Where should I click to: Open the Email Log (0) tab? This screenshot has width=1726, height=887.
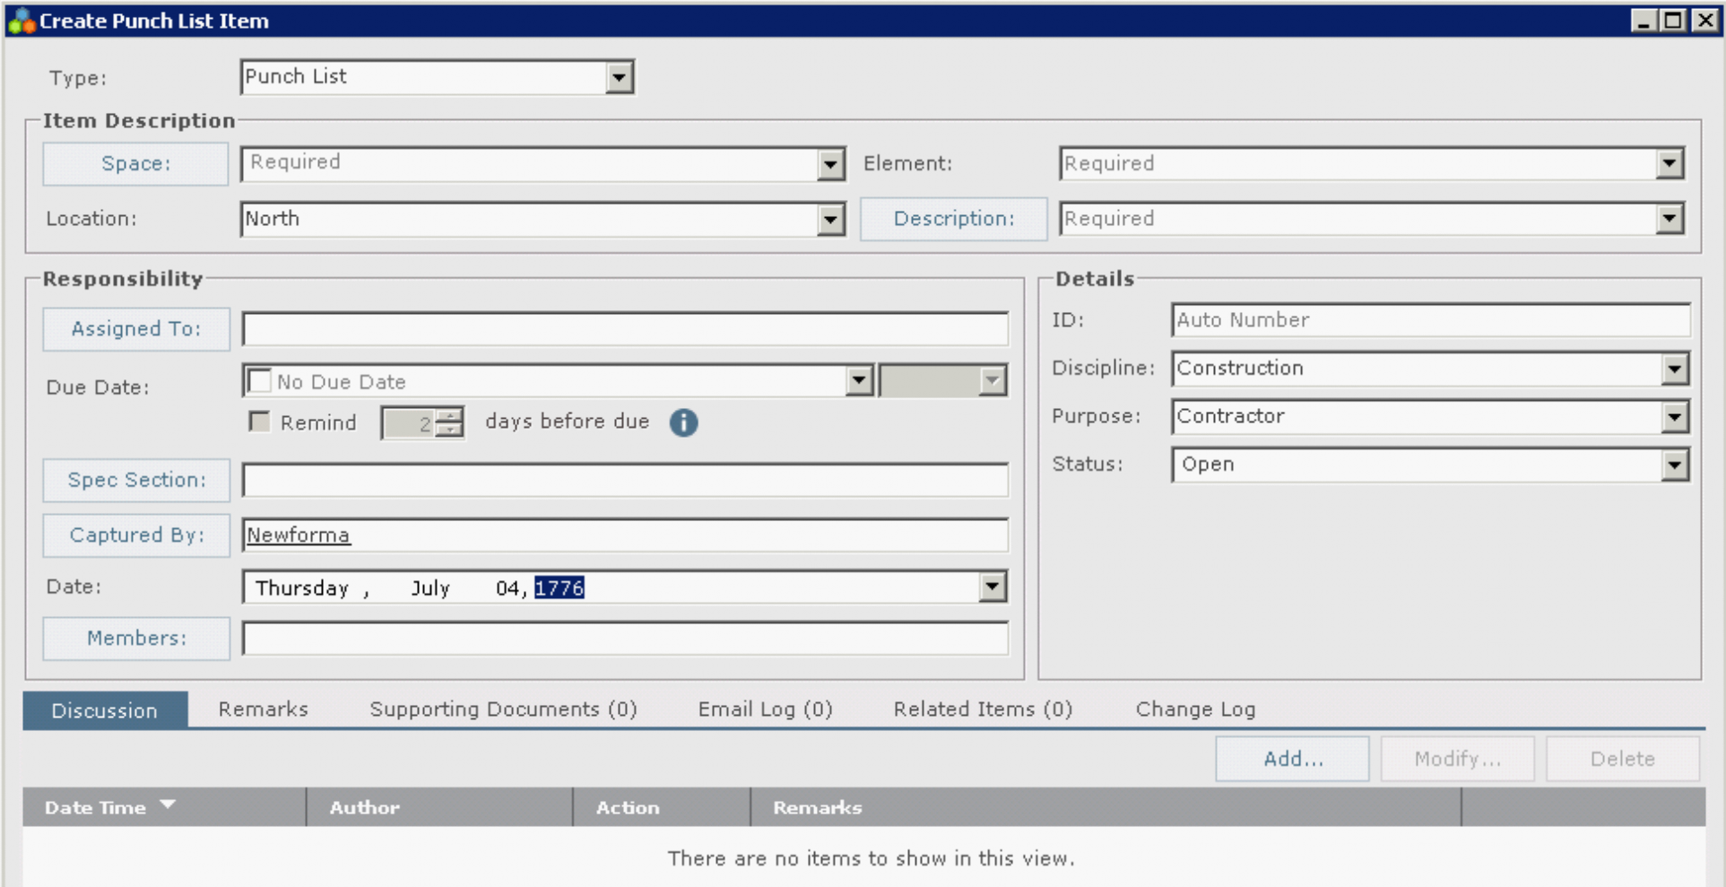click(x=765, y=709)
